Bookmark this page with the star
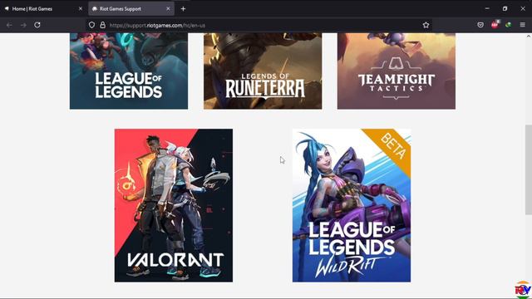This screenshot has height=299, width=532. [426, 25]
